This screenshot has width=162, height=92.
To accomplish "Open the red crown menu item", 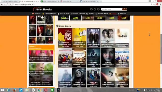I will tap(113, 14).
